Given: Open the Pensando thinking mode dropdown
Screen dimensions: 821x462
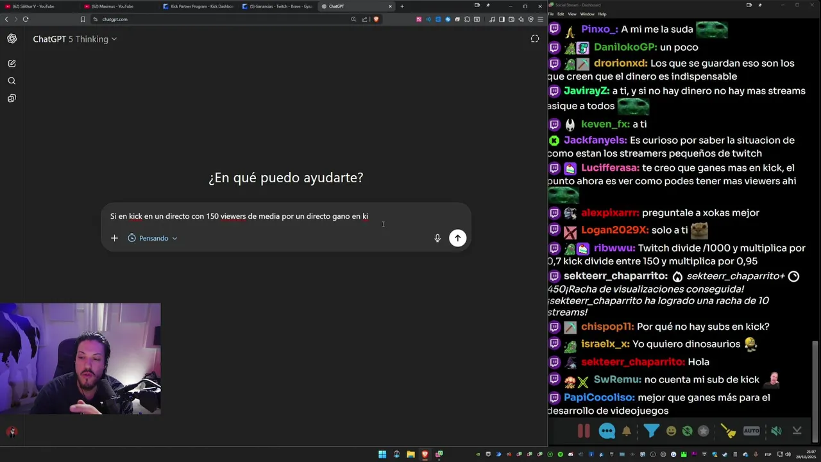Looking at the screenshot, I should coord(153,238).
